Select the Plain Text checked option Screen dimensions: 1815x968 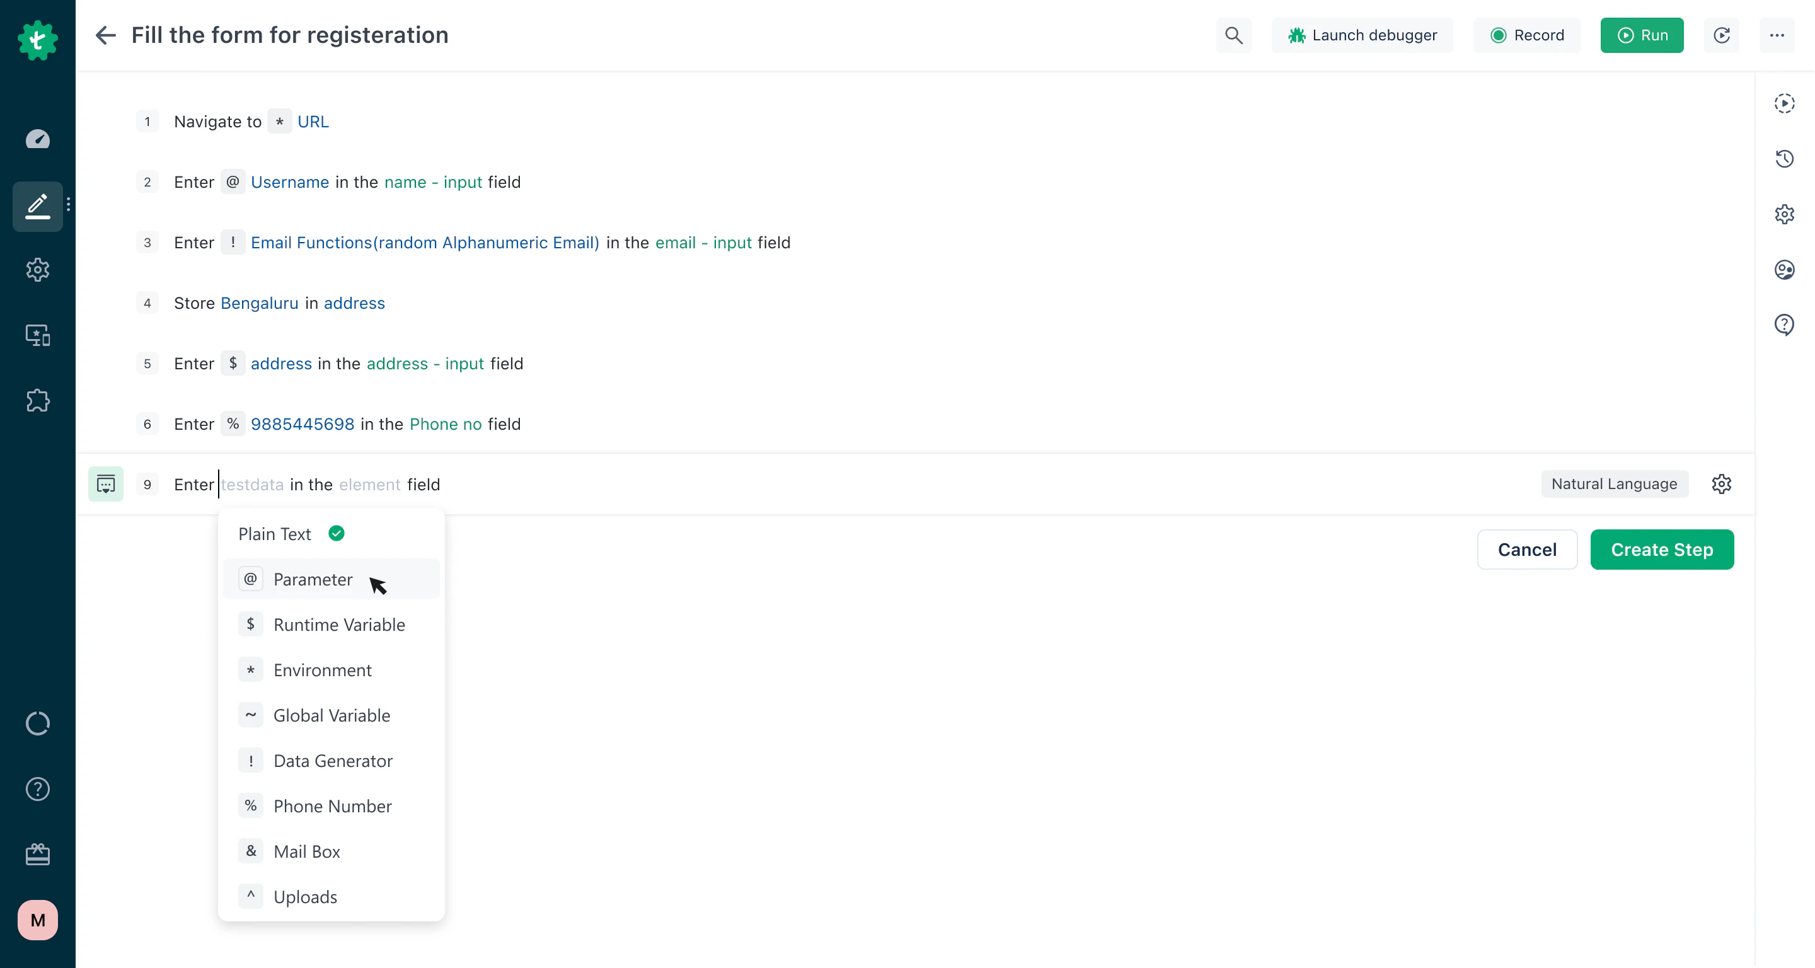[x=289, y=533]
